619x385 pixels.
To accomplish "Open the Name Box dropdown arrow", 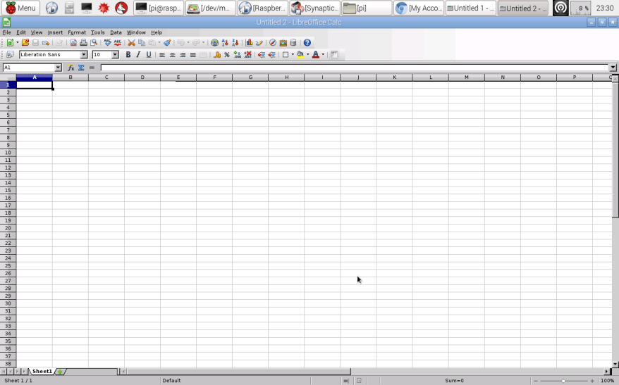I will click(x=58, y=68).
